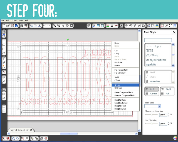Choose Duplicate in the context menu
Screen dimensions: 178x142
(125, 62)
